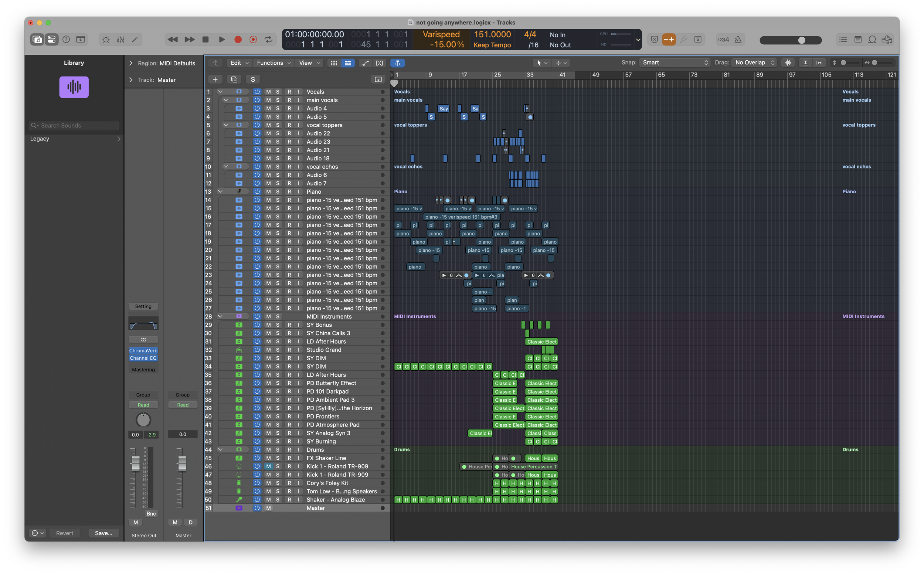Open the Functions menu
Viewport: 924px width, 574px height.
tap(274, 63)
